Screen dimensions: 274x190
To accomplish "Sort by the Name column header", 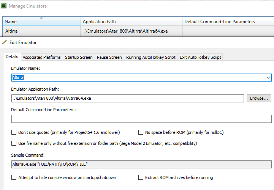I will [x=41, y=21].
